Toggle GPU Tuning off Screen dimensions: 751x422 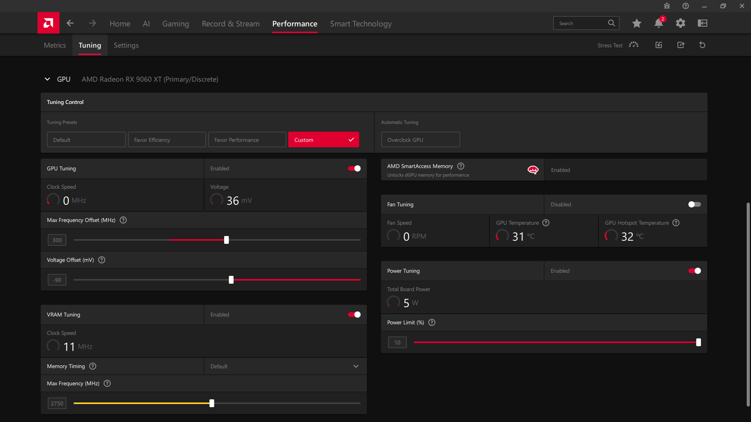point(354,168)
